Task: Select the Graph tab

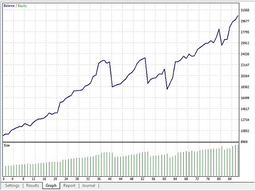Action: [x=51, y=185]
